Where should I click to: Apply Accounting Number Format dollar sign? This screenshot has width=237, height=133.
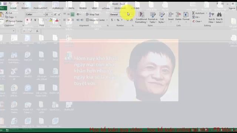(x=112, y=20)
